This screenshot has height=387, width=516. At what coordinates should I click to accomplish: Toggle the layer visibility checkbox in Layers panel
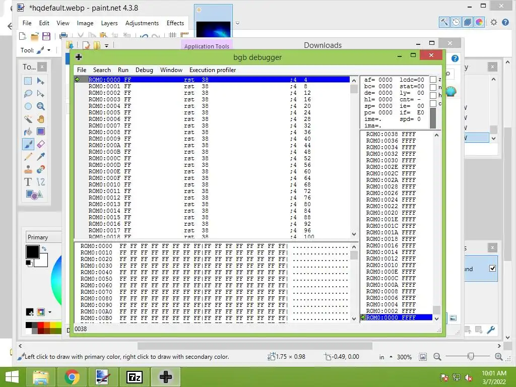click(492, 268)
